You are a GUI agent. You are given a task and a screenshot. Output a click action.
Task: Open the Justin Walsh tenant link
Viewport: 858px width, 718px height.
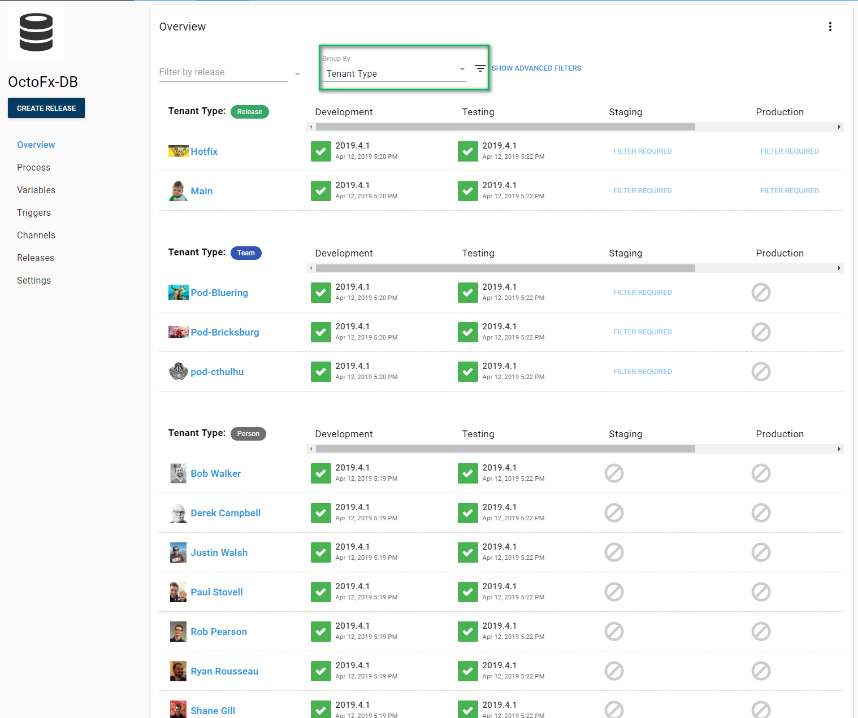(x=219, y=552)
